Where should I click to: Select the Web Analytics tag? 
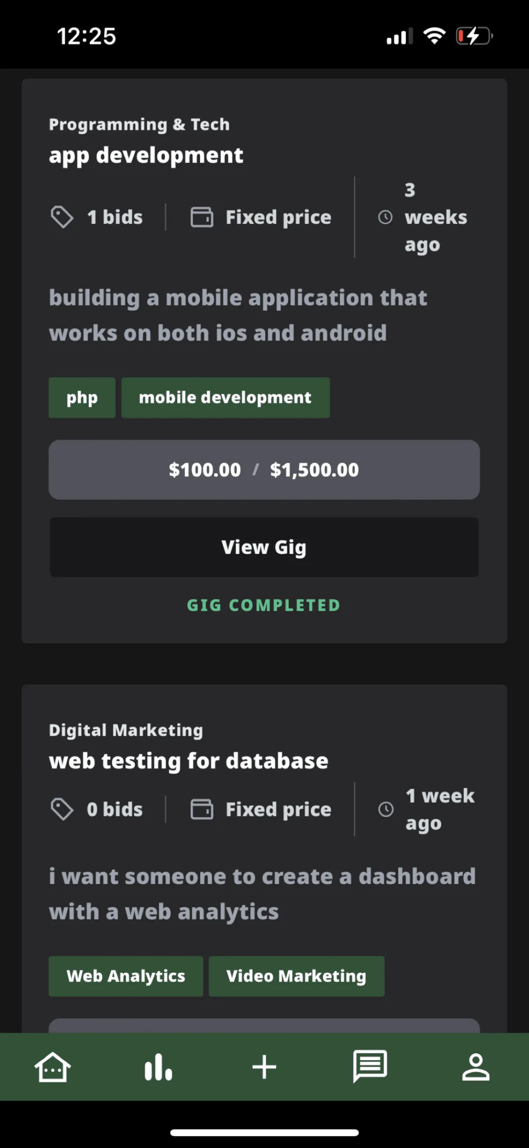(126, 976)
